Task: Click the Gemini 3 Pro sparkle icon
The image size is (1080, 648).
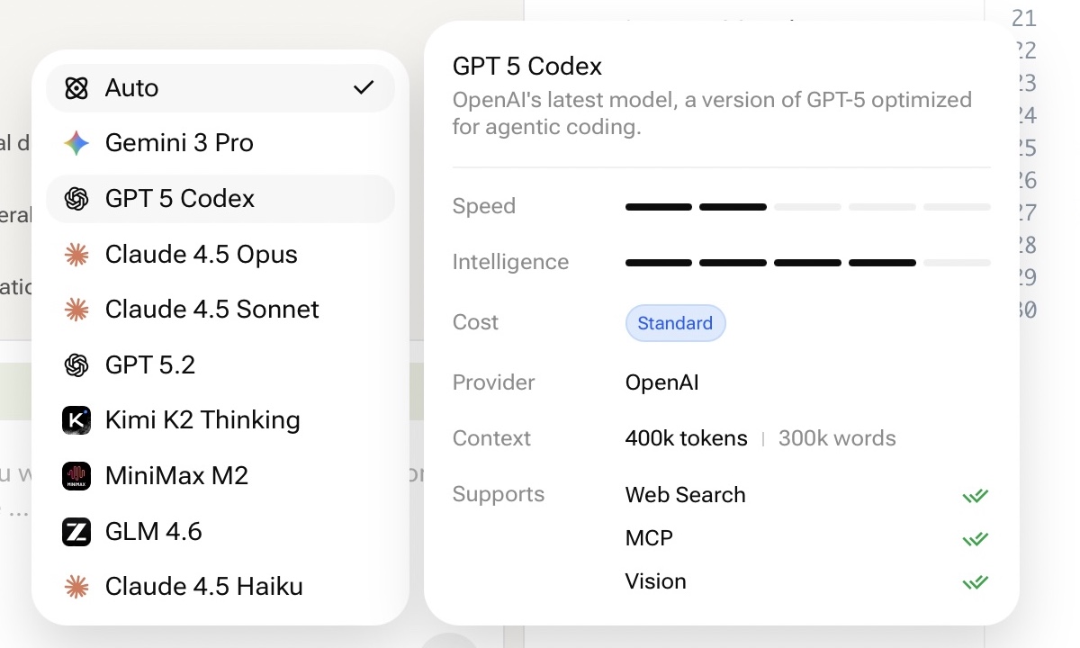Action: coord(76,143)
